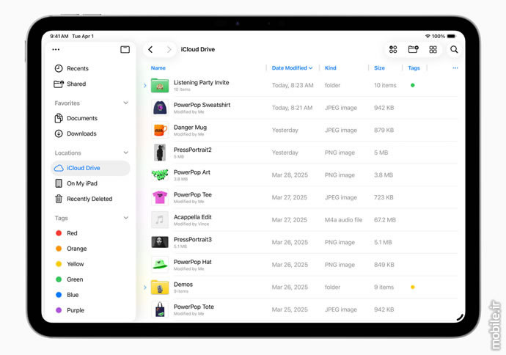Viewport: 506px width, 355px height.
Task: Open PressPortrait3 thumbnail
Action: click(x=160, y=242)
